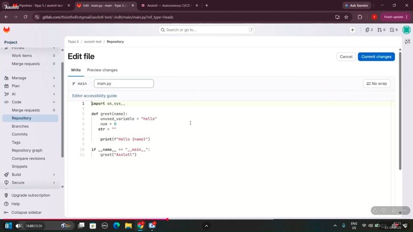Screen dimensions: 413x232
Task: Click Commit changes button
Action: click(376, 57)
